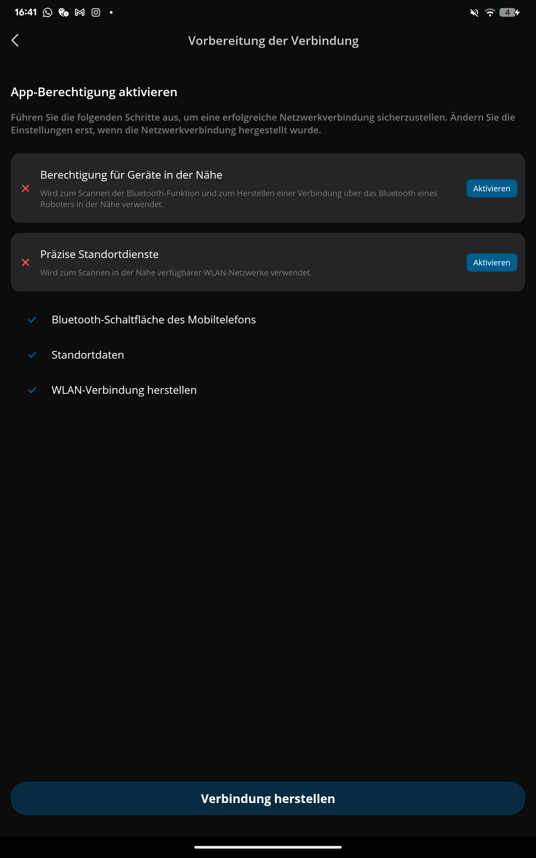Tap the checkmark next to WLAN-Verbindung herstellen
The height and width of the screenshot is (858, 536).
pyautogui.click(x=32, y=390)
